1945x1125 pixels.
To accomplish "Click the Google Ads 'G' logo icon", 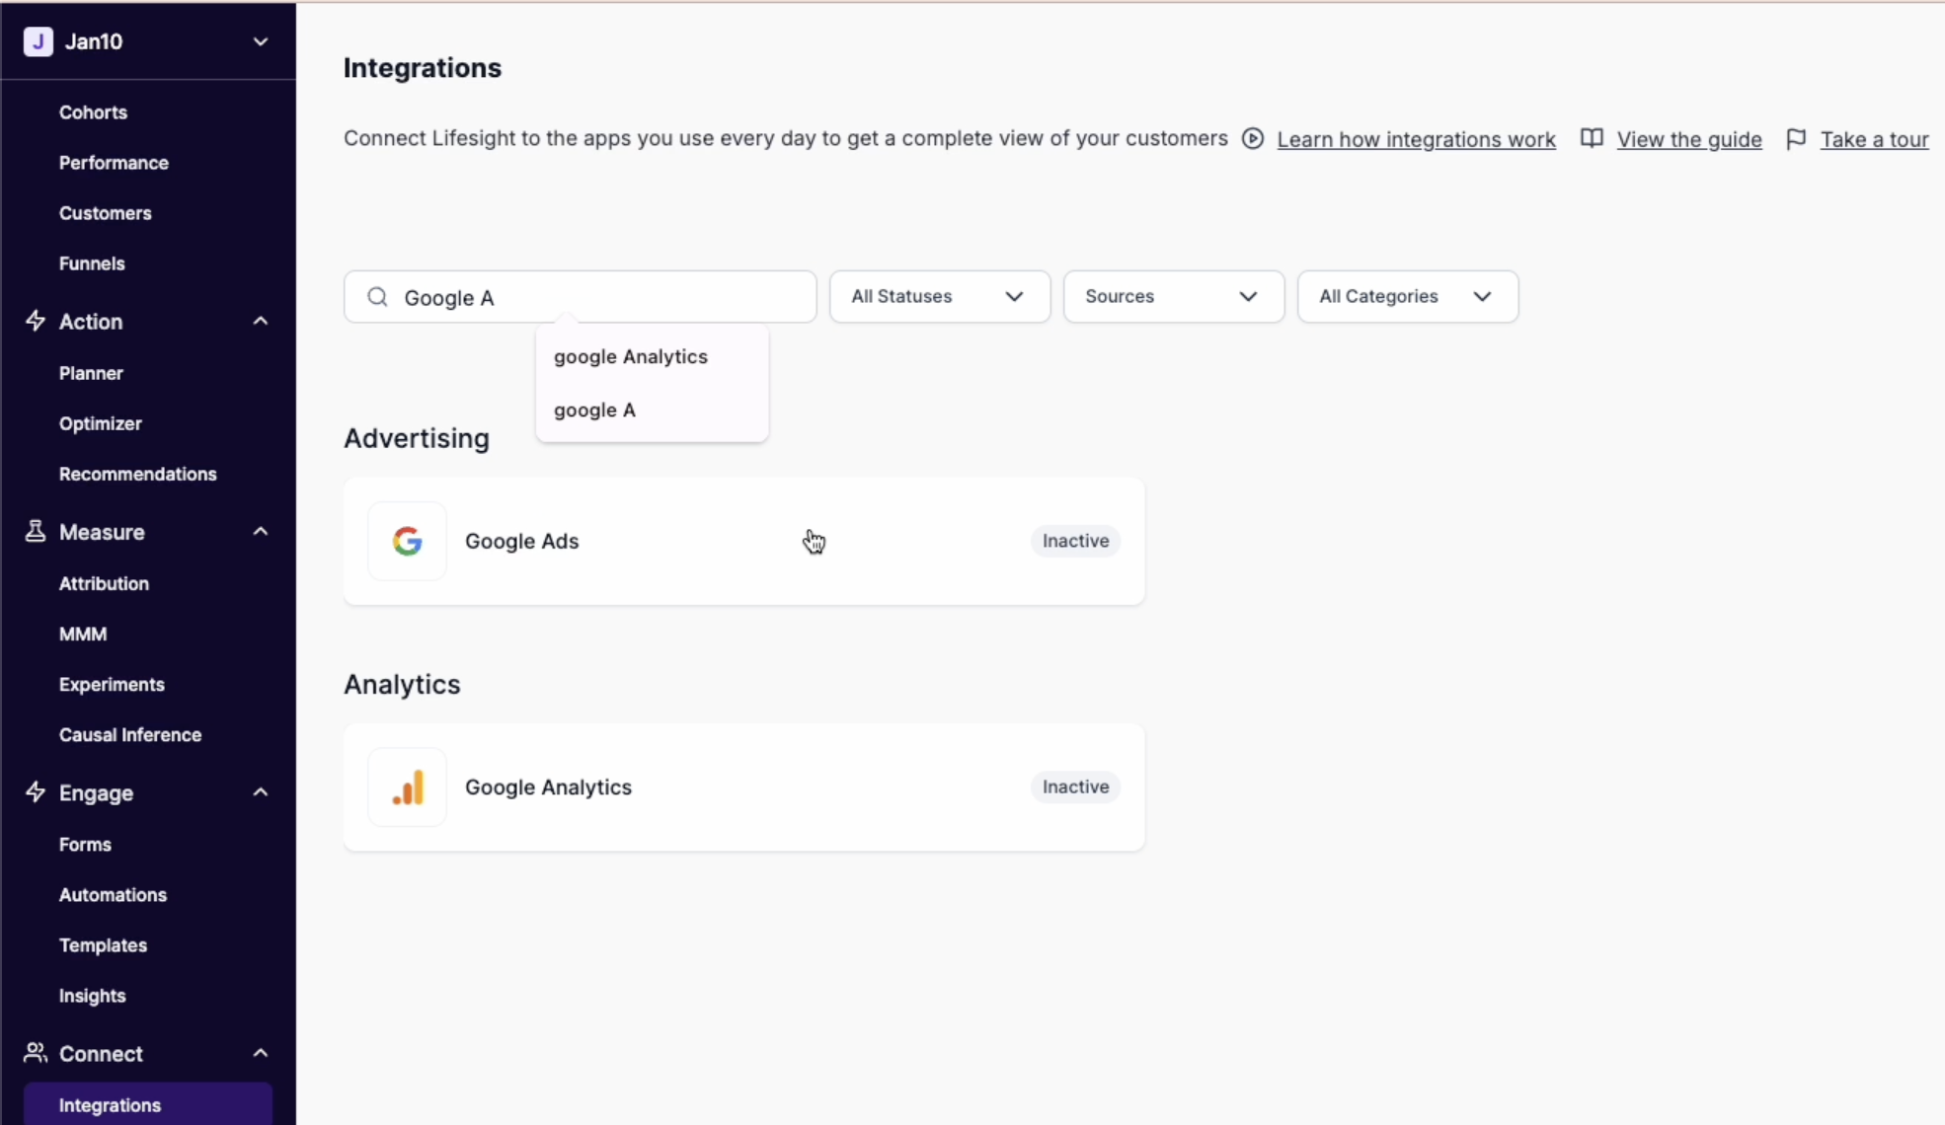I will pyautogui.click(x=407, y=541).
